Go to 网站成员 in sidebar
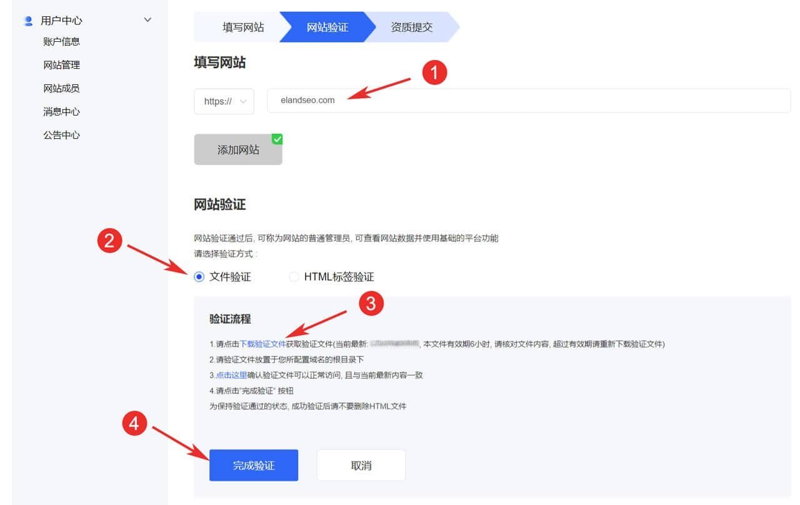 coord(61,88)
